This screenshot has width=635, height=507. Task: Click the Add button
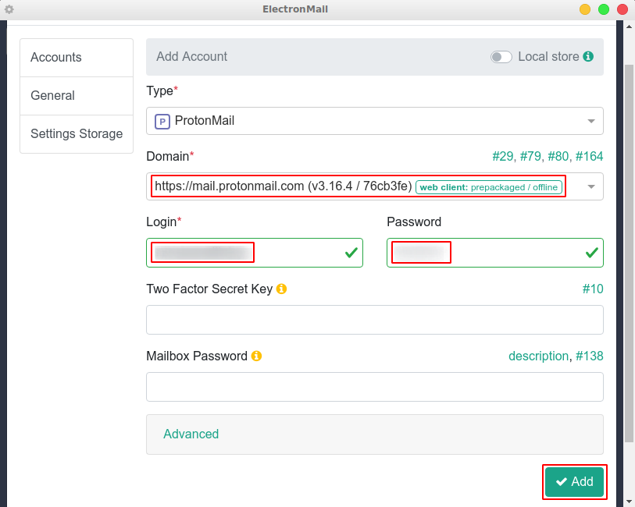[x=574, y=481]
